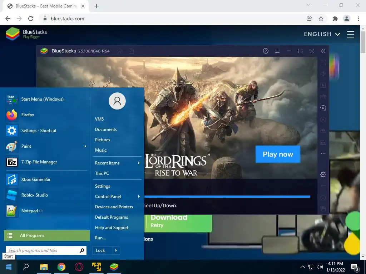Open notification center on taskbar

click(355, 267)
